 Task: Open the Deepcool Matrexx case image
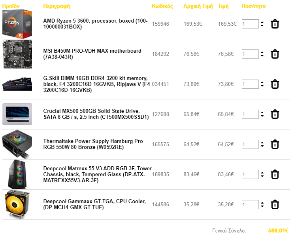coord(17,174)
